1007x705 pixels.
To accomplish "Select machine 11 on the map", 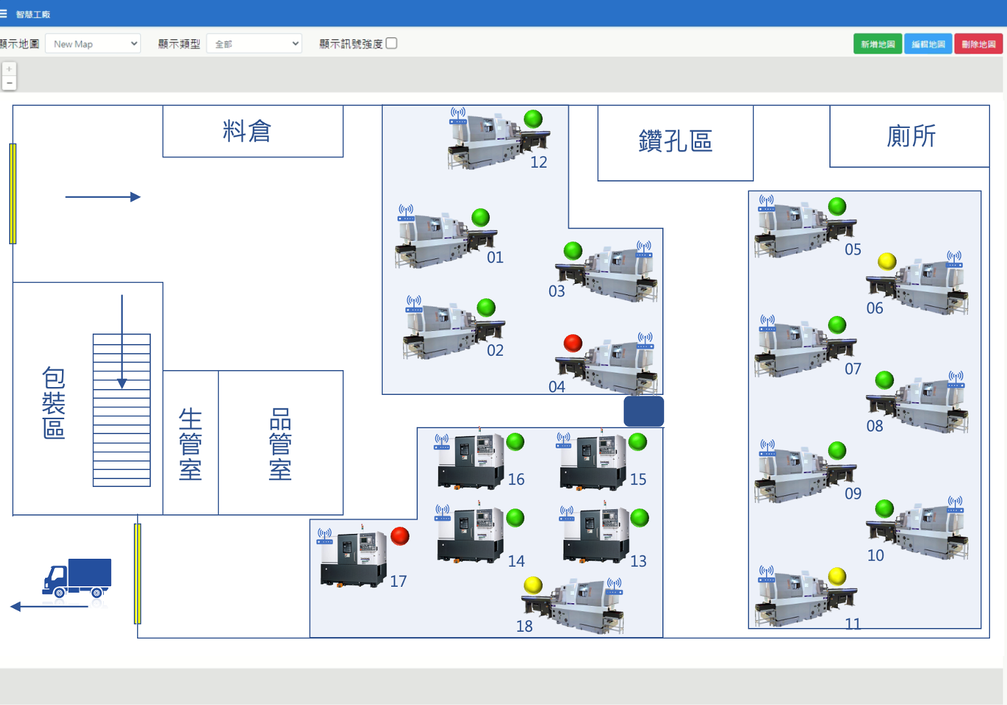I will pyautogui.click(x=805, y=599).
